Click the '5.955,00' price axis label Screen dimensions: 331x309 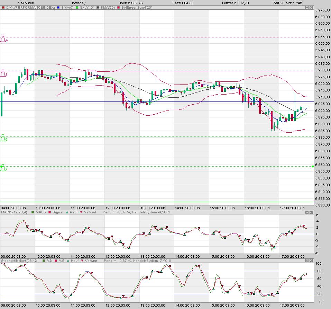322,37
